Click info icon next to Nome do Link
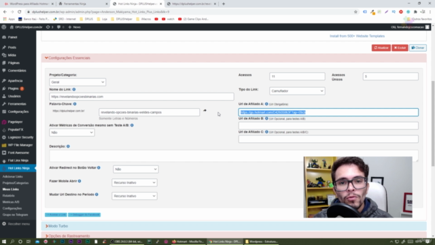 tap(74, 89)
